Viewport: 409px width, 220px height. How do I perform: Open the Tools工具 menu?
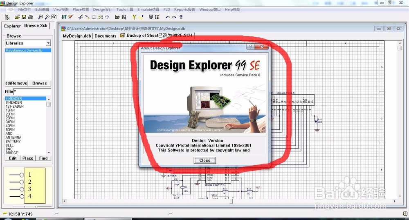coord(125,10)
